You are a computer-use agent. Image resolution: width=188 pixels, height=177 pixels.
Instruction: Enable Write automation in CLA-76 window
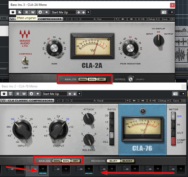click(x=24, y=94)
